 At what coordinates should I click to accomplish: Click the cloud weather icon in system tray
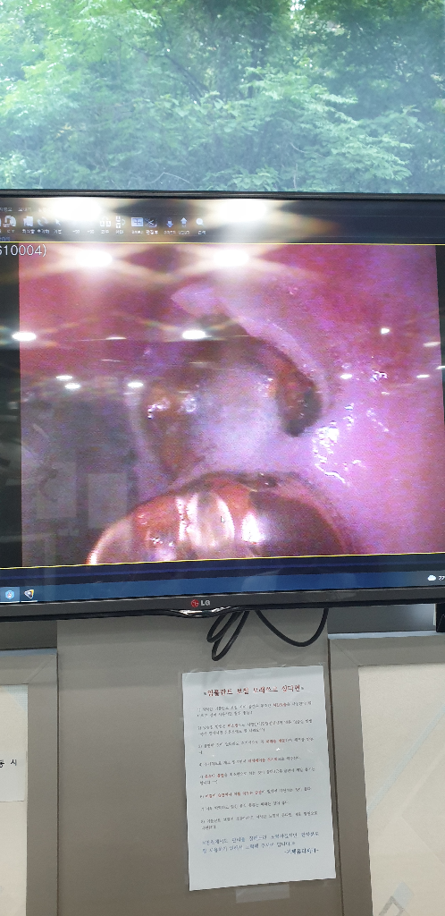(x=432, y=578)
